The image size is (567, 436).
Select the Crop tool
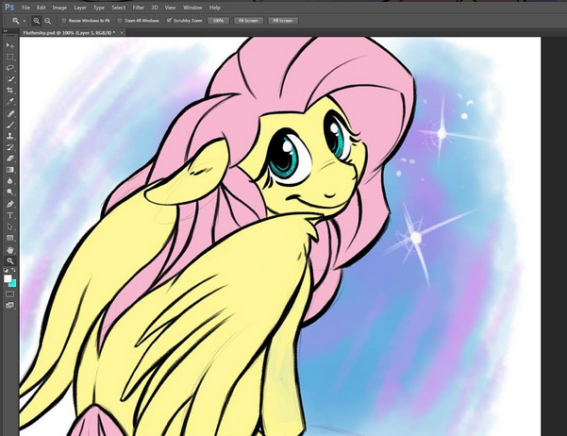click(x=9, y=90)
